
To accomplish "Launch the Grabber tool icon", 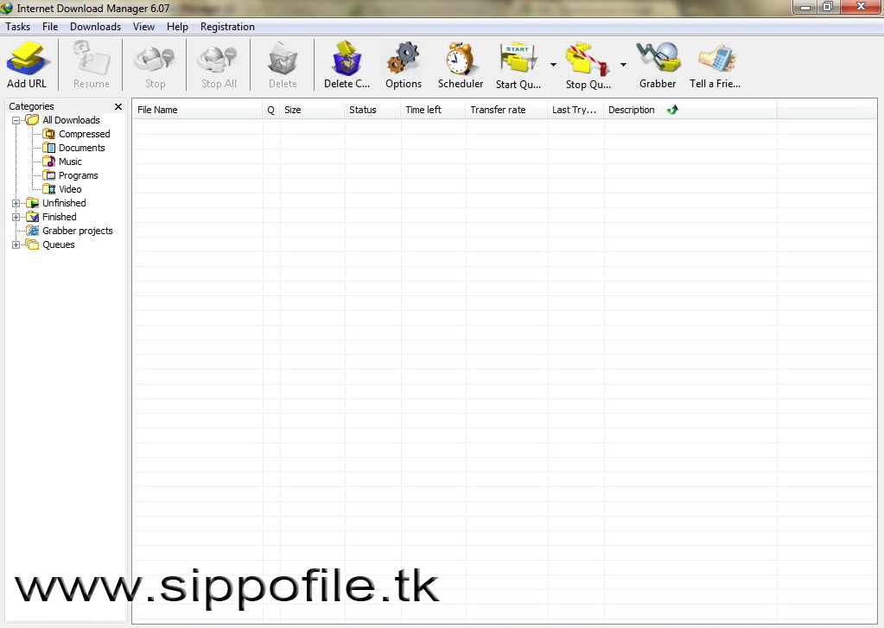I will pos(658,57).
